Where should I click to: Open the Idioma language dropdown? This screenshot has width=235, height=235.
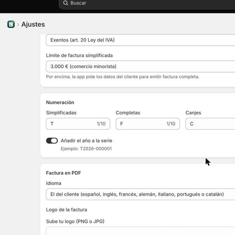coord(140,194)
